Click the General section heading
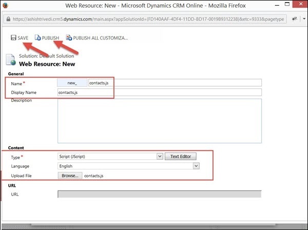The width and height of the screenshot is (308, 230). pyautogui.click(x=16, y=74)
